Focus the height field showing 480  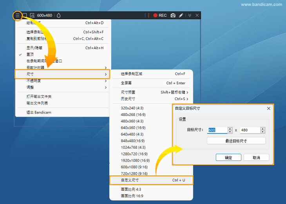tap(250, 130)
